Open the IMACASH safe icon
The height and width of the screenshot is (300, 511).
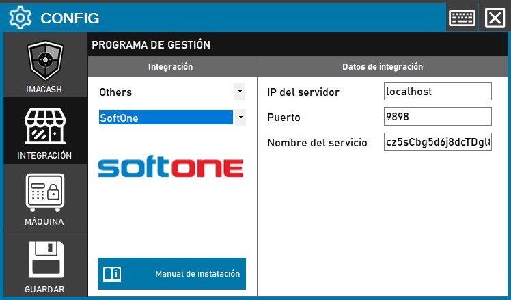(45, 62)
